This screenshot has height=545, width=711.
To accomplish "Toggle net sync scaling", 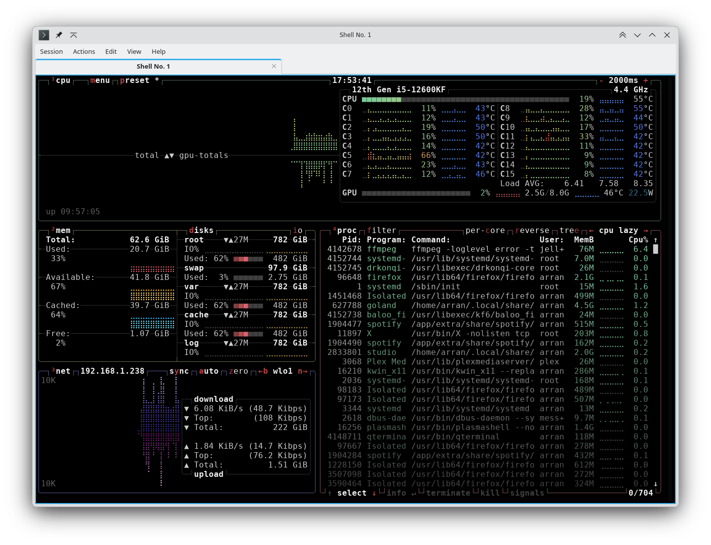I will click(179, 371).
